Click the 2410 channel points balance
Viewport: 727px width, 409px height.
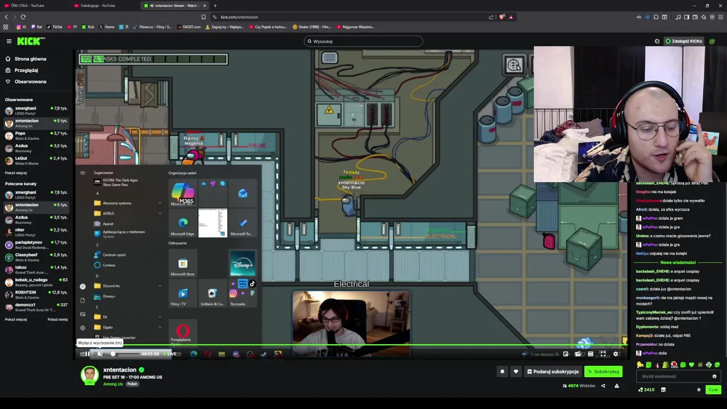[x=646, y=390]
